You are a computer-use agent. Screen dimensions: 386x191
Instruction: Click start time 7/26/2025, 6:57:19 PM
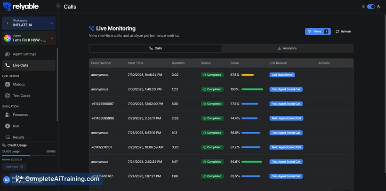click(144, 133)
